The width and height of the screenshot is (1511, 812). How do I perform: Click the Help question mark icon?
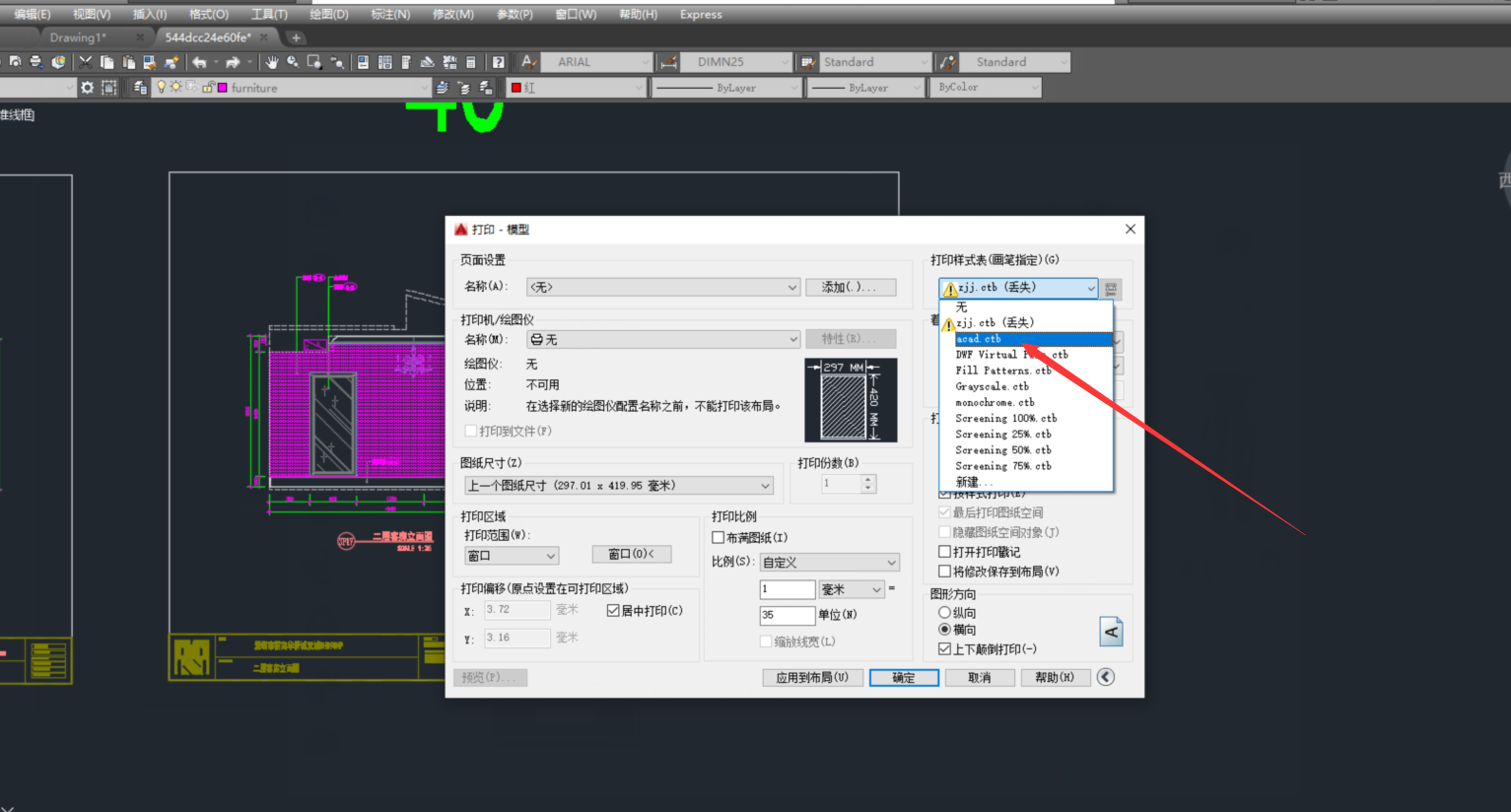498,61
